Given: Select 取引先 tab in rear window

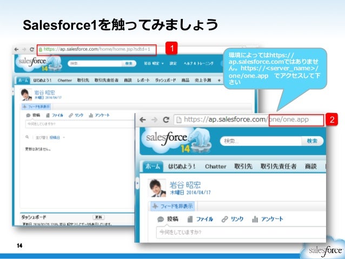Looking at the screenshot, I should (83, 81).
